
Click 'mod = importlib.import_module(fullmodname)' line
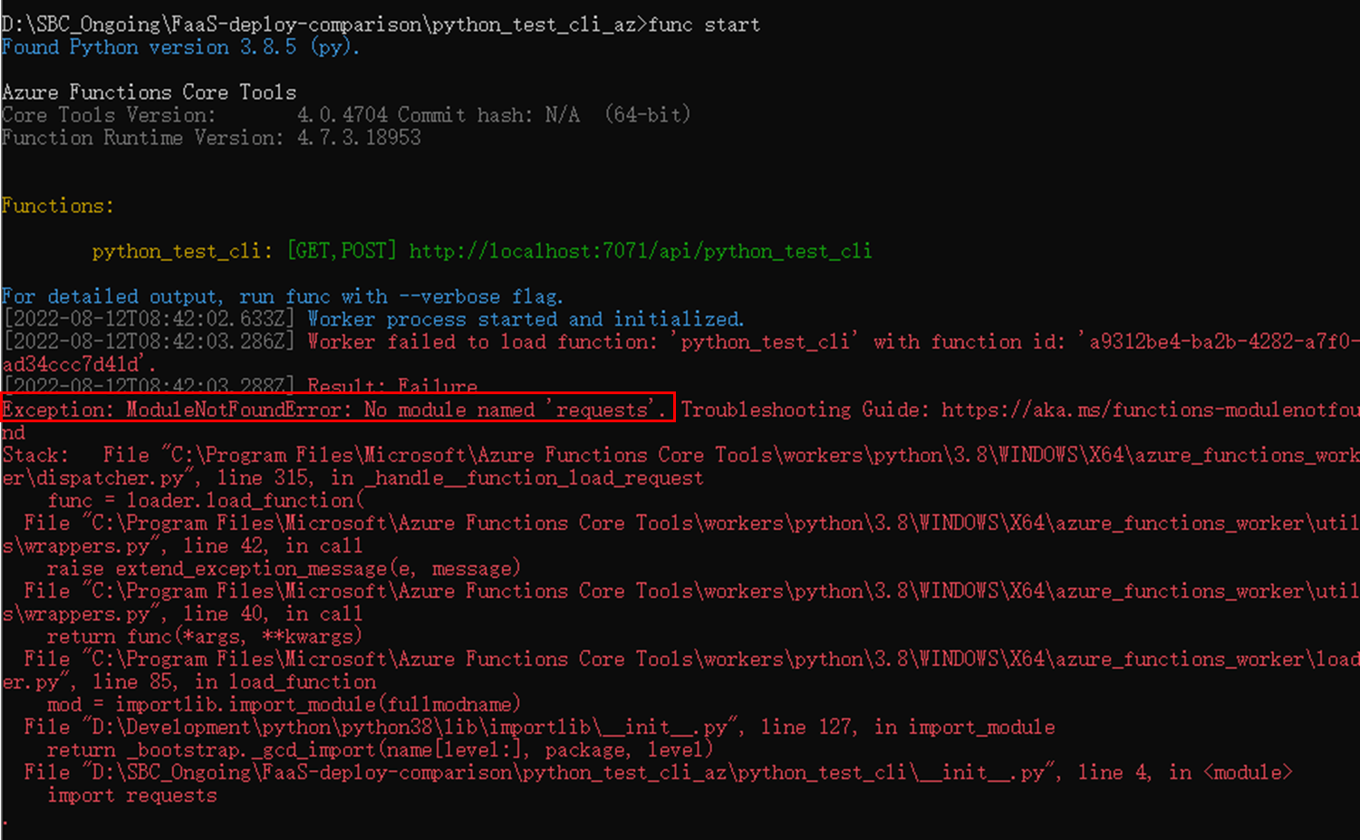[x=284, y=704]
